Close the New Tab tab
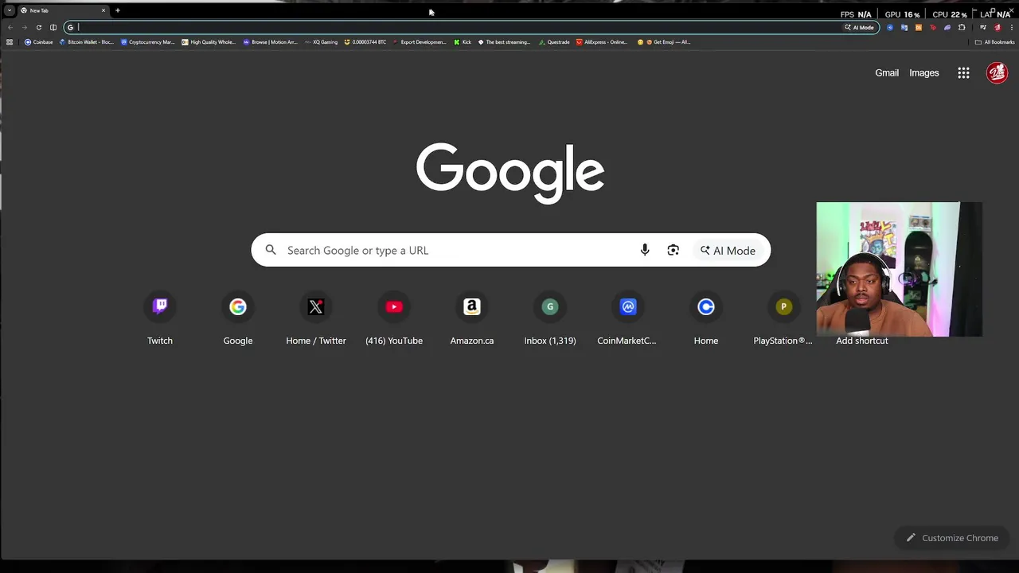This screenshot has height=573, width=1019. click(x=103, y=10)
